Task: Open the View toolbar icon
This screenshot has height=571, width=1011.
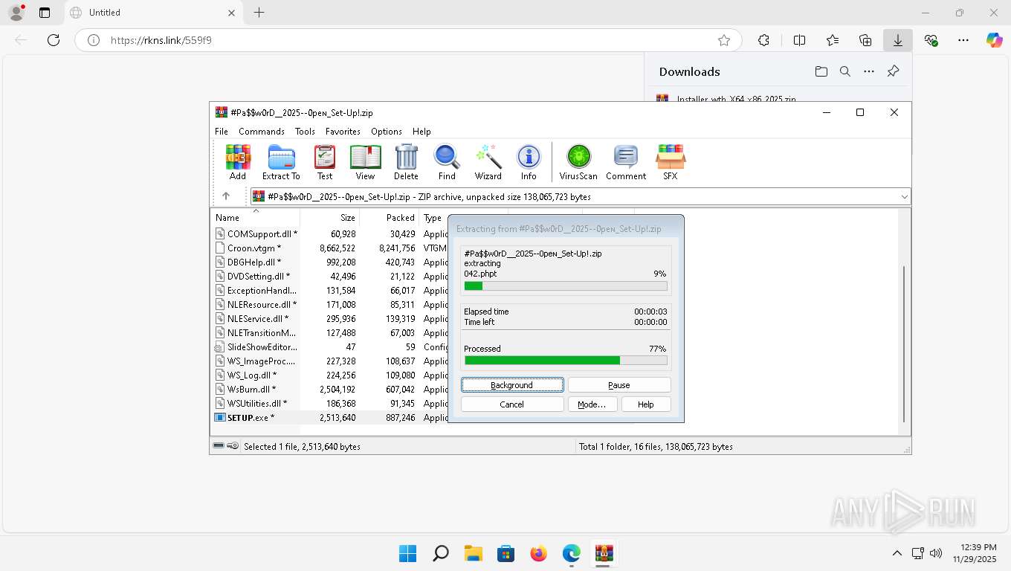Action: tap(365, 162)
